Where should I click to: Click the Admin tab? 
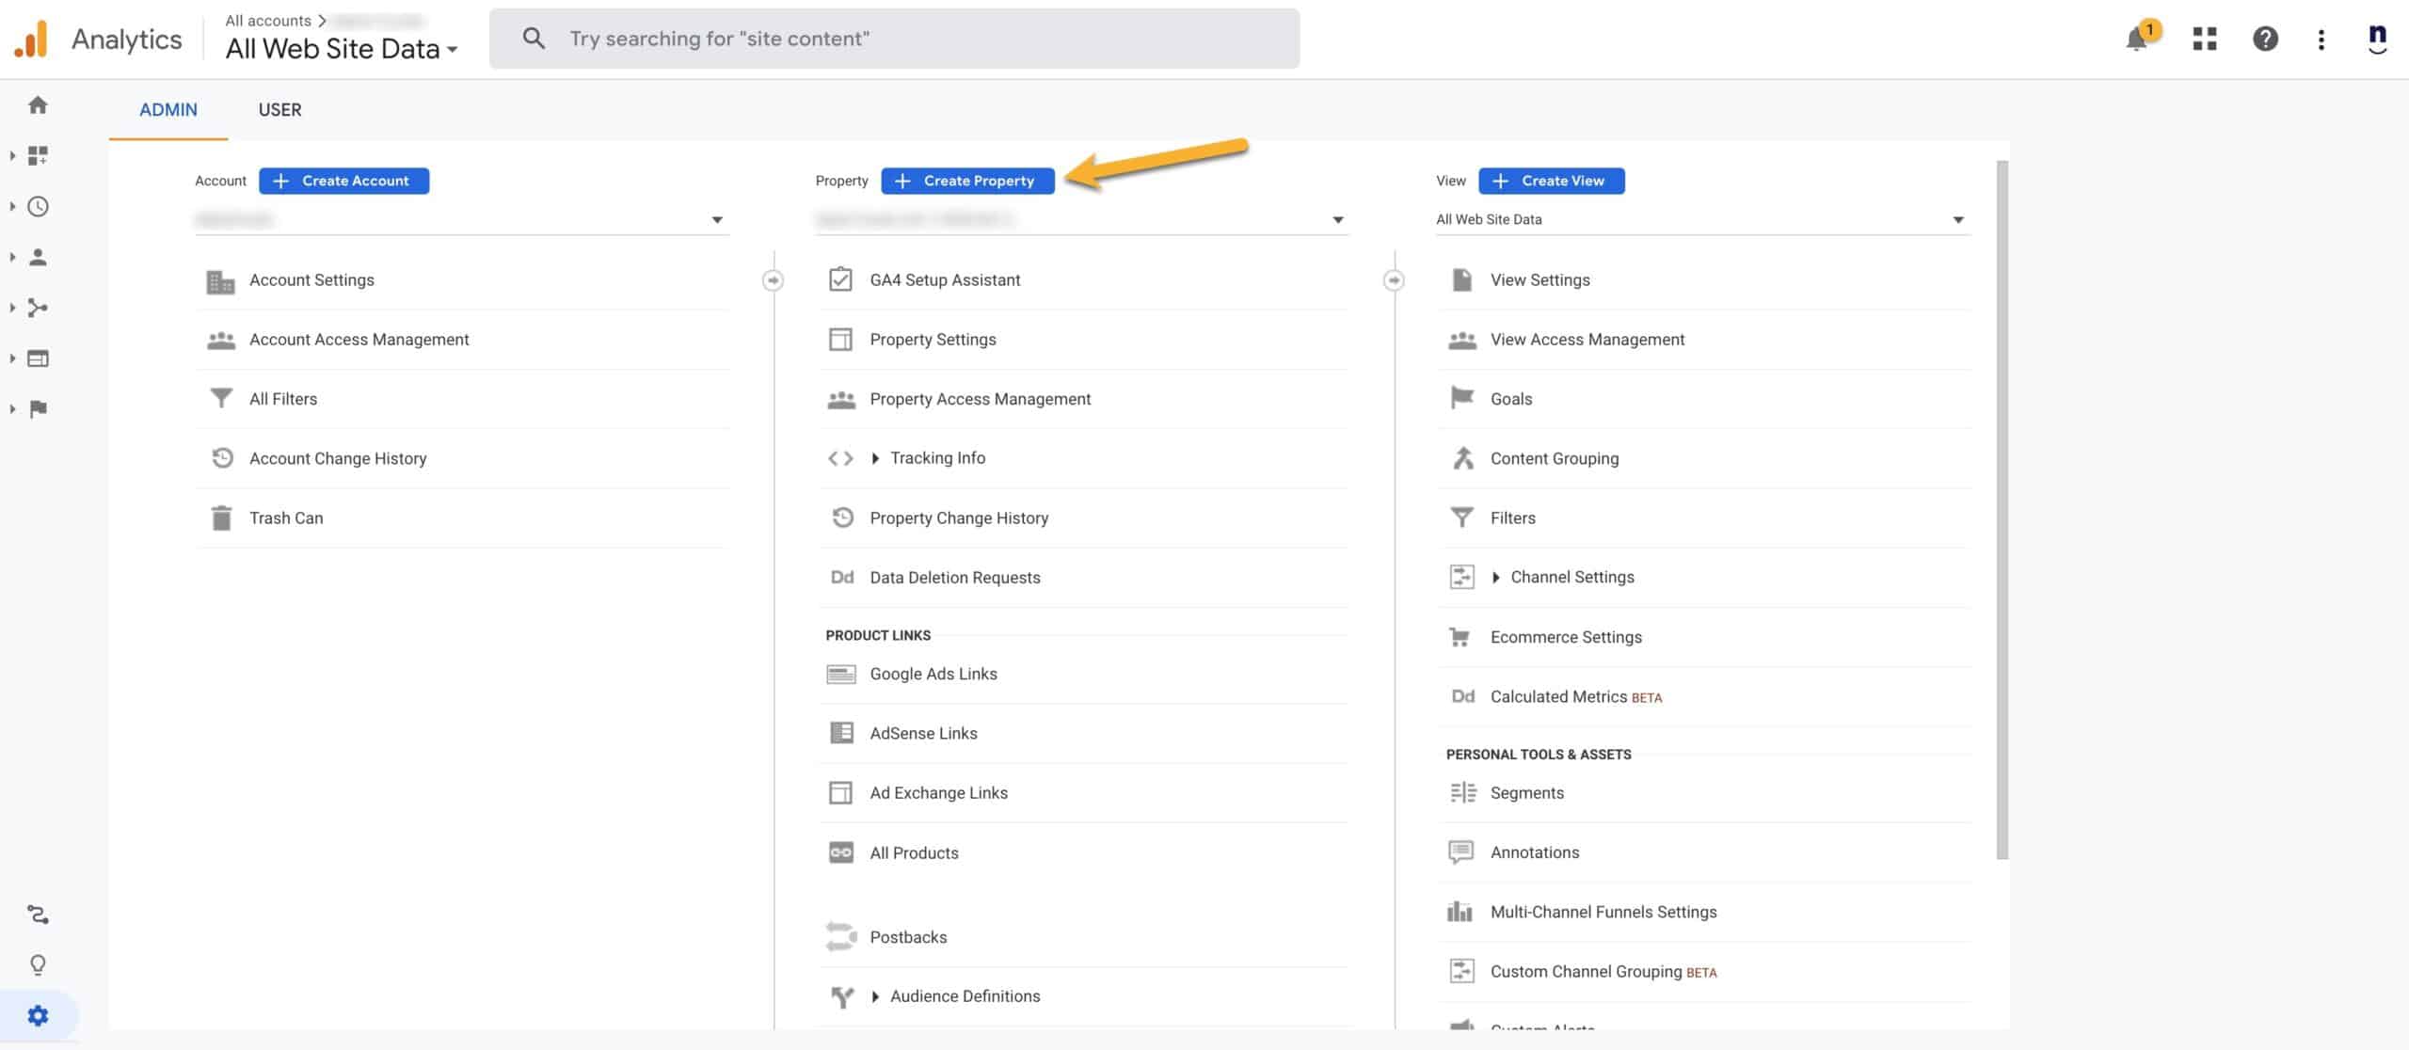coord(169,109)
